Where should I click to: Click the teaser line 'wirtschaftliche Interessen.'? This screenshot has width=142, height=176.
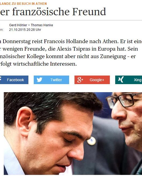[x=45, y=64]
